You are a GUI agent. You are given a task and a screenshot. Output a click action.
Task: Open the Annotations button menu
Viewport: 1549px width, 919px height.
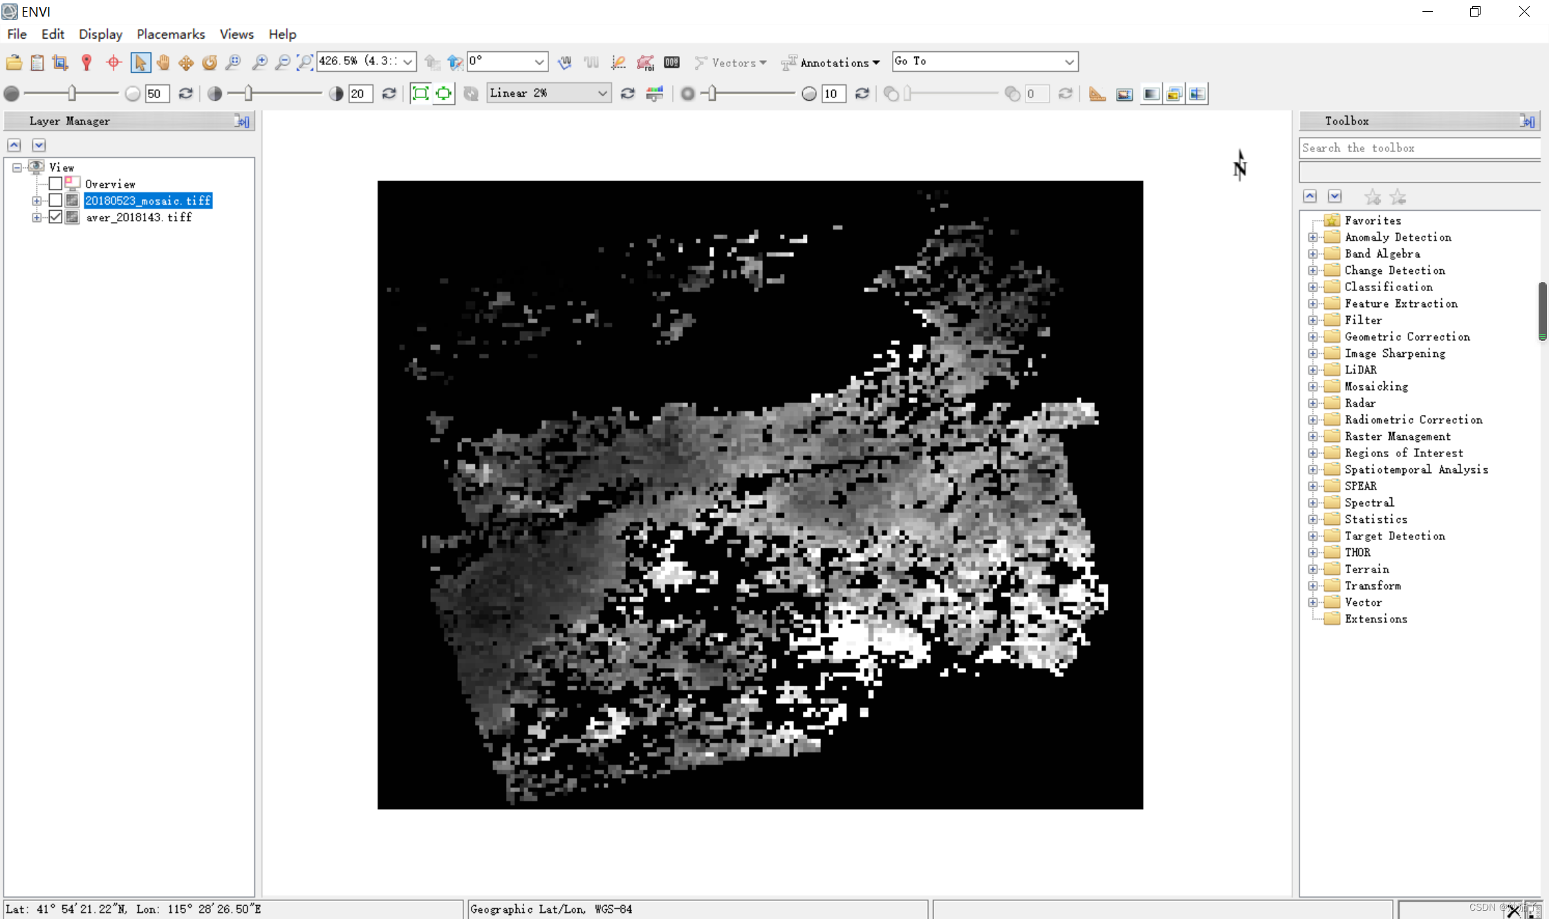click(x=875, y=62)
